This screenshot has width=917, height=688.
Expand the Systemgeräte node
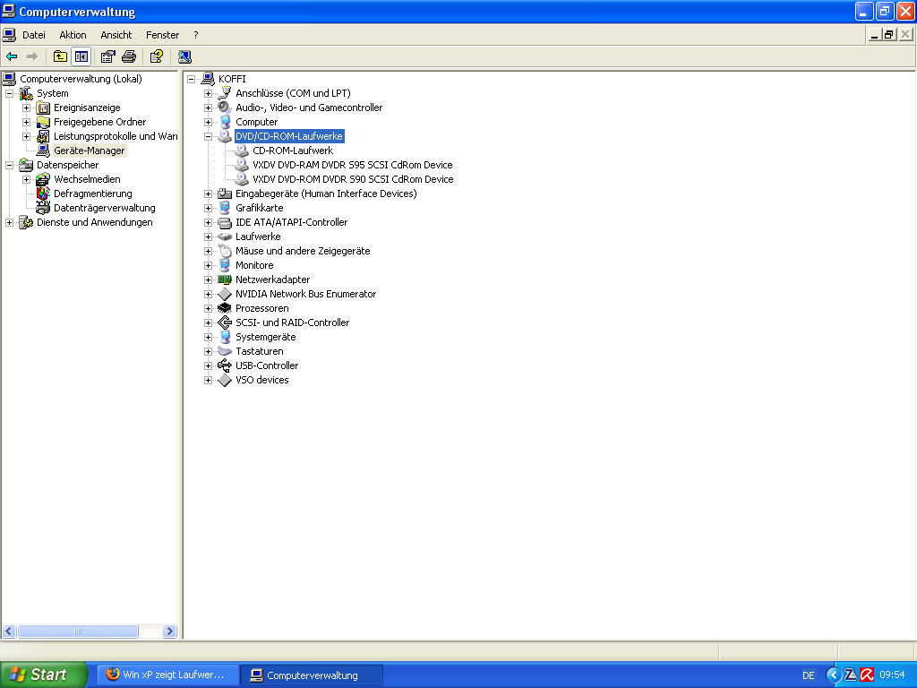[208, 337]
